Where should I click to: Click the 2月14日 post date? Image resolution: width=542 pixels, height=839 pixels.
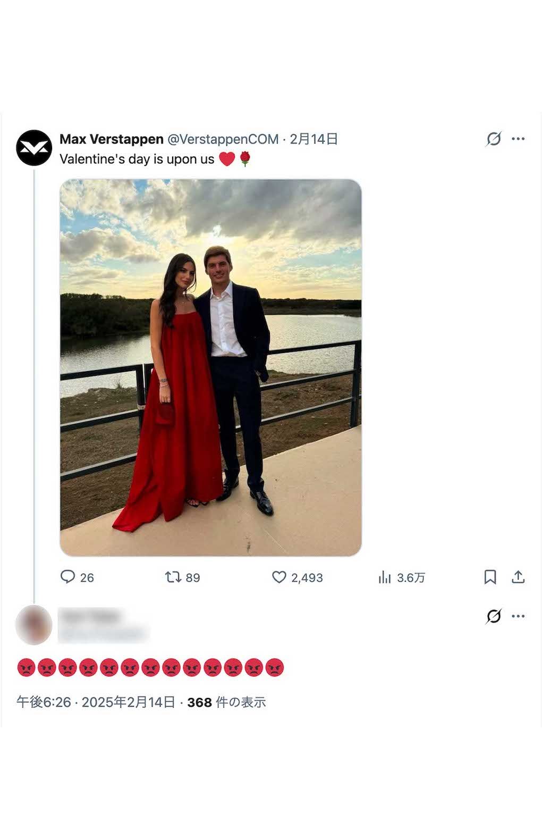click(314, 139)
